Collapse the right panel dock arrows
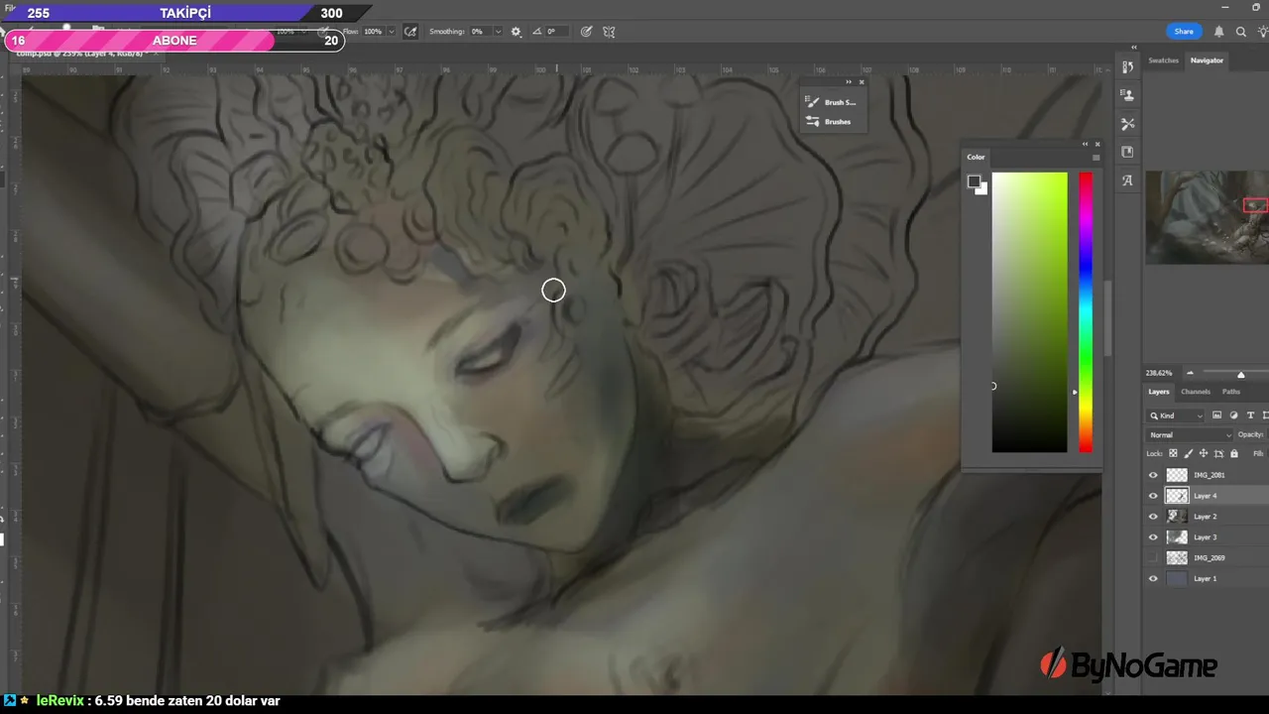1269x714 pixels. tap(1134, 48)
